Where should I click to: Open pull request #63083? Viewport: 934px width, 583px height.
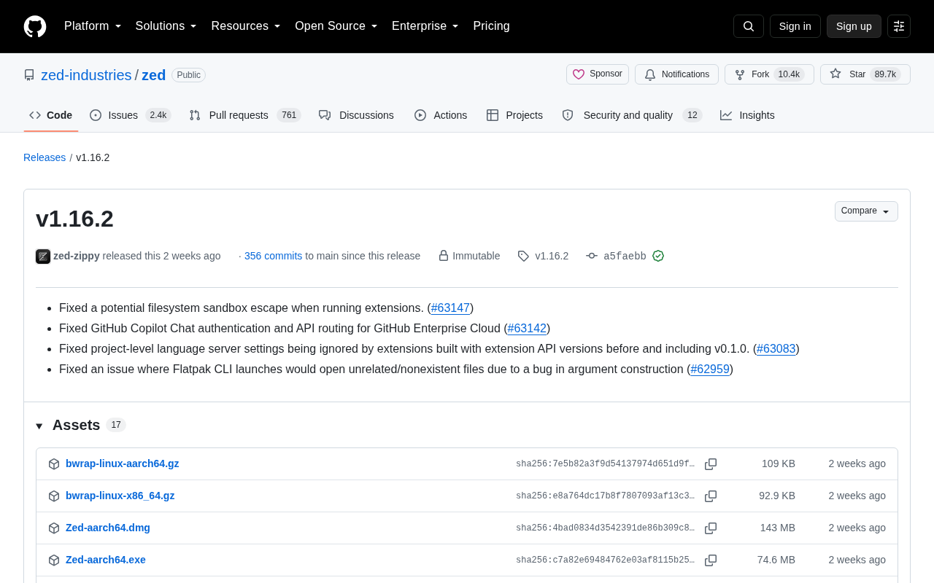[776, 349]
